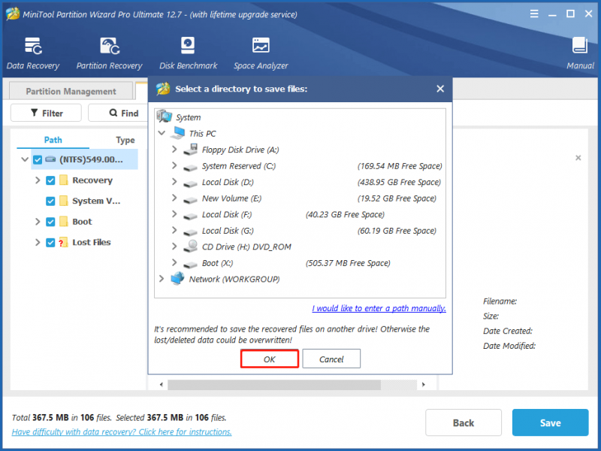Screen dimensions: 601x451
Task: Select the CD Drive (H:) DVD_ROM entry
Action: pos(246,247)
